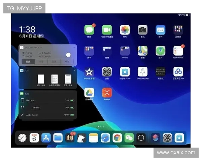202x161 pixels.
Task: Expand the Files widget arrow
Action: click(x=74, y=70)
